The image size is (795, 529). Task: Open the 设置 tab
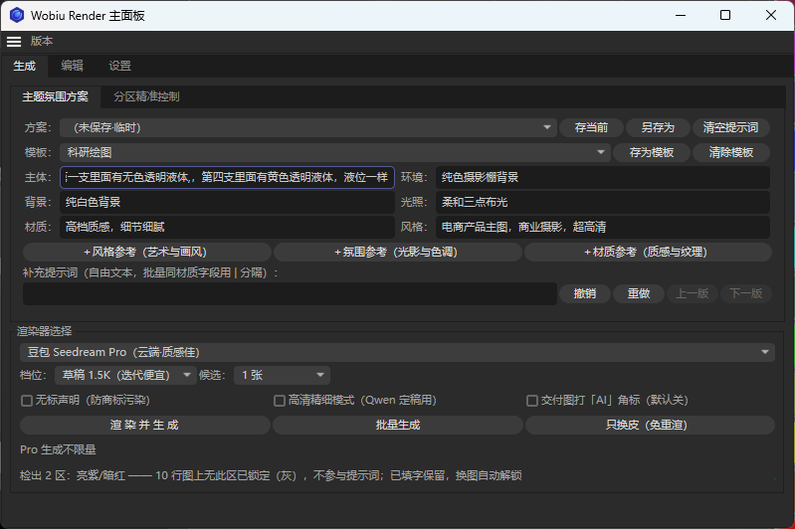[119, 66]
